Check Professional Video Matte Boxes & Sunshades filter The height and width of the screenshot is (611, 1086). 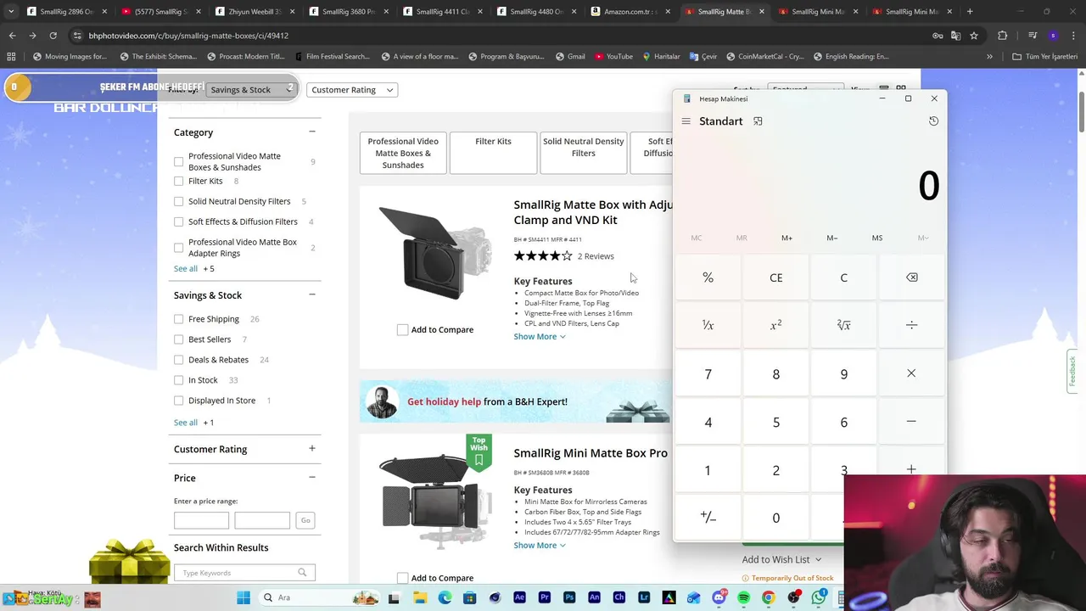[x=178, y=161]
